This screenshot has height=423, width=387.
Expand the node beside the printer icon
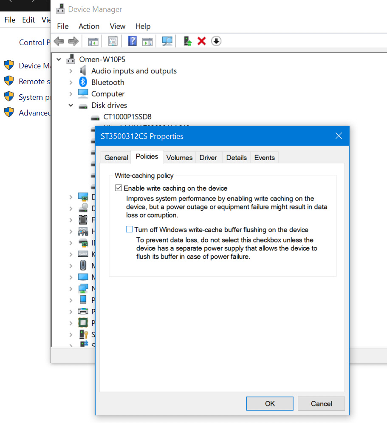71,312
